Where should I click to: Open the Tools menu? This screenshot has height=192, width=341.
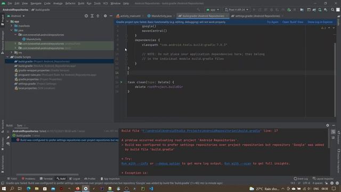[97, 3]
